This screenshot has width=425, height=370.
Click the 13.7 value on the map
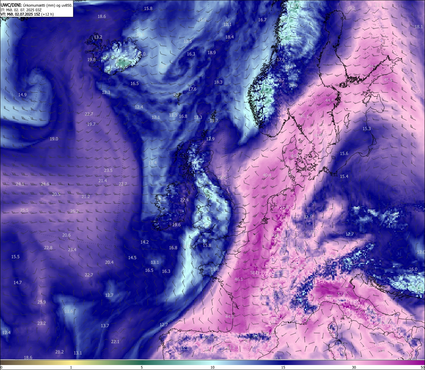click(x=105, y=326)
